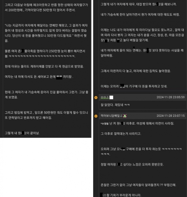Click the comment line ending 부럽긴해
Screen dimensions: 187x197
(x=138, y=185)
